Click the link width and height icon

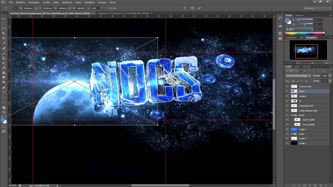(70, 8)
